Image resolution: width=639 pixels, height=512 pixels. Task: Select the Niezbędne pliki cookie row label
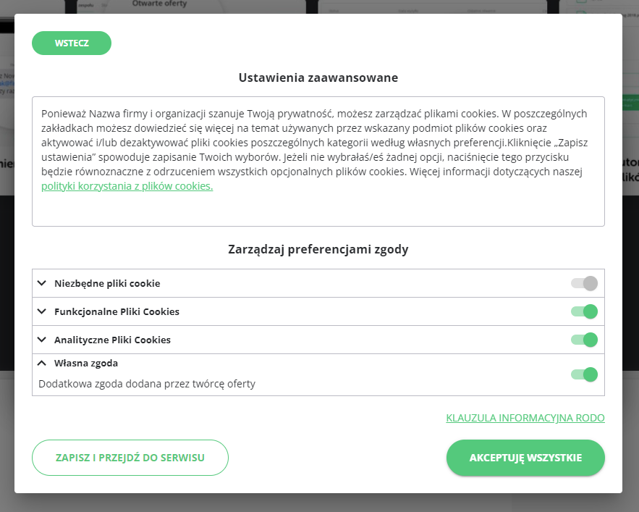coord(107,284)
